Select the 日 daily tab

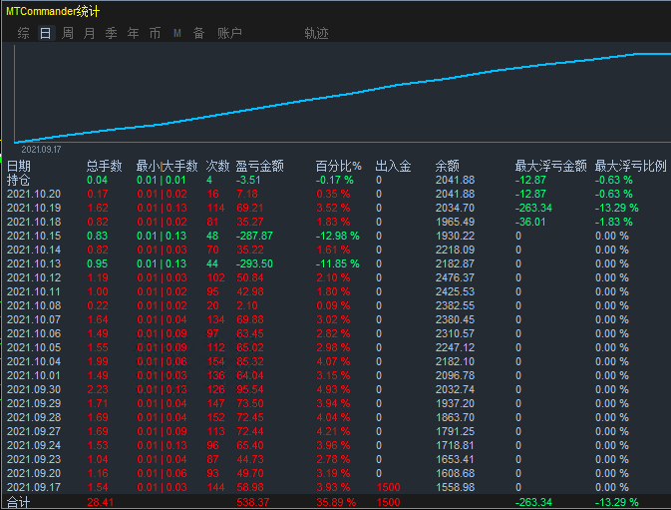click(45, 33)
